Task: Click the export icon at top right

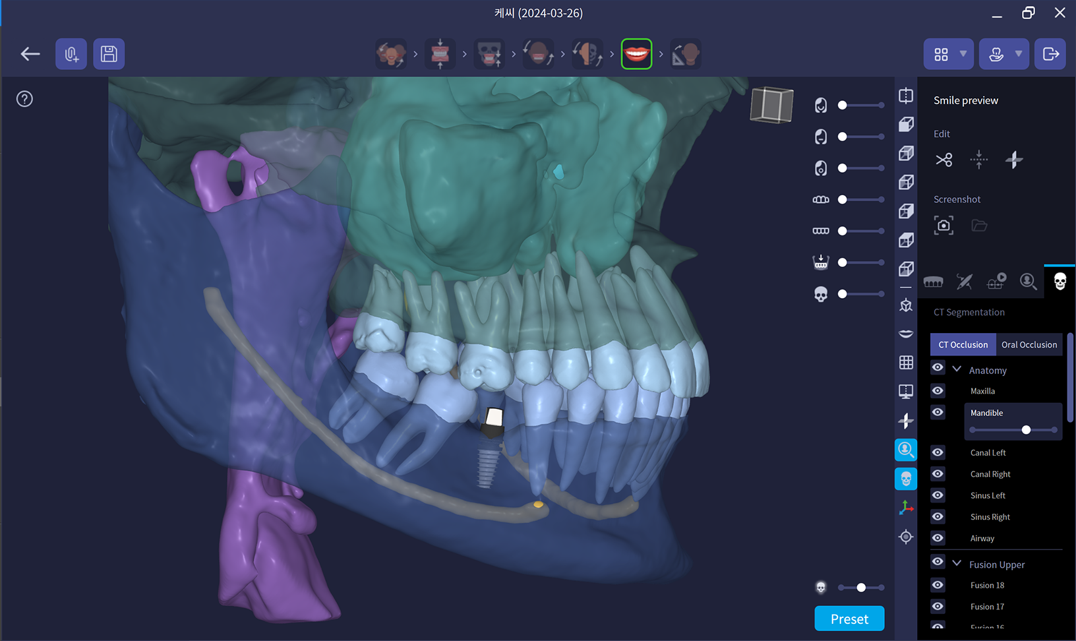Action: click(1050, 54)
